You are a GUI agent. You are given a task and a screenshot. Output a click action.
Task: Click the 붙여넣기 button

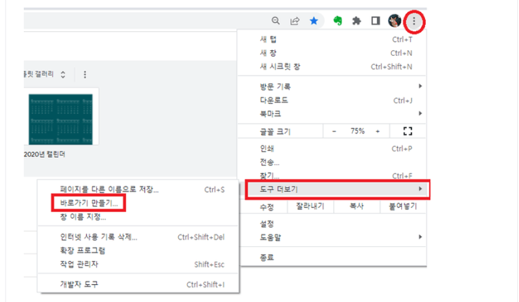coord(403,207)
